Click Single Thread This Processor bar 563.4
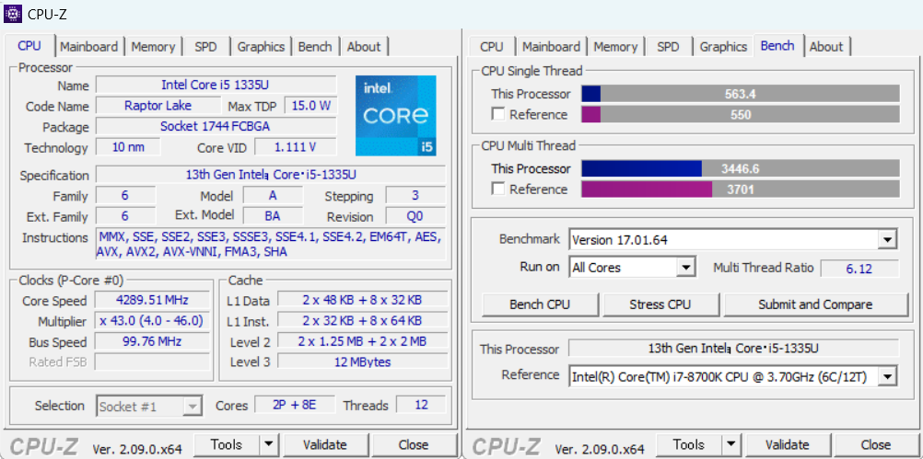 [741, 94]
